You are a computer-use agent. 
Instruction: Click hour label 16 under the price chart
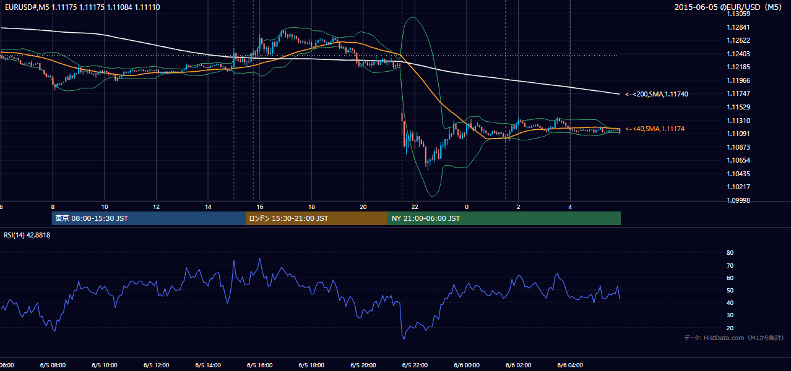[x=260, y=207]
